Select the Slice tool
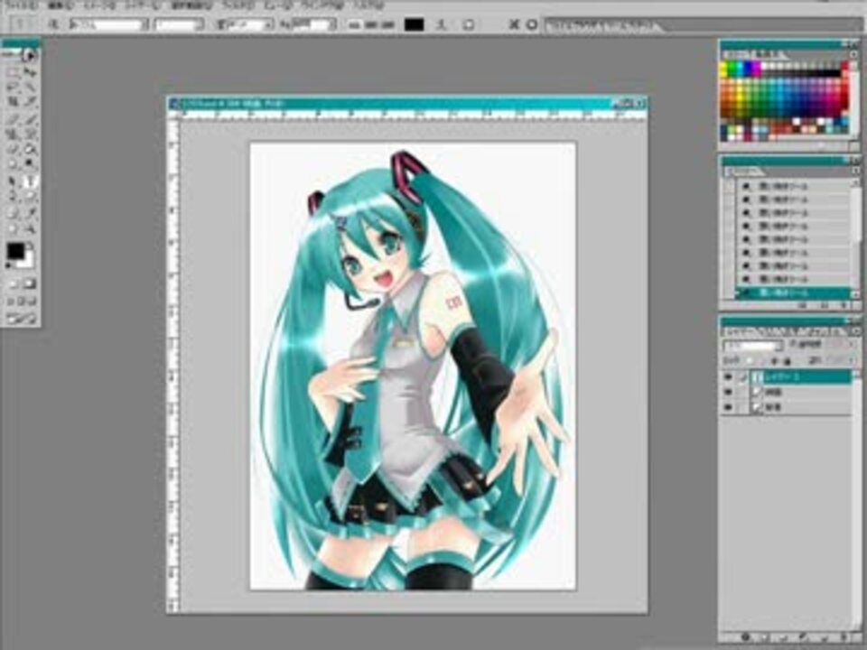 pos(30,101)
